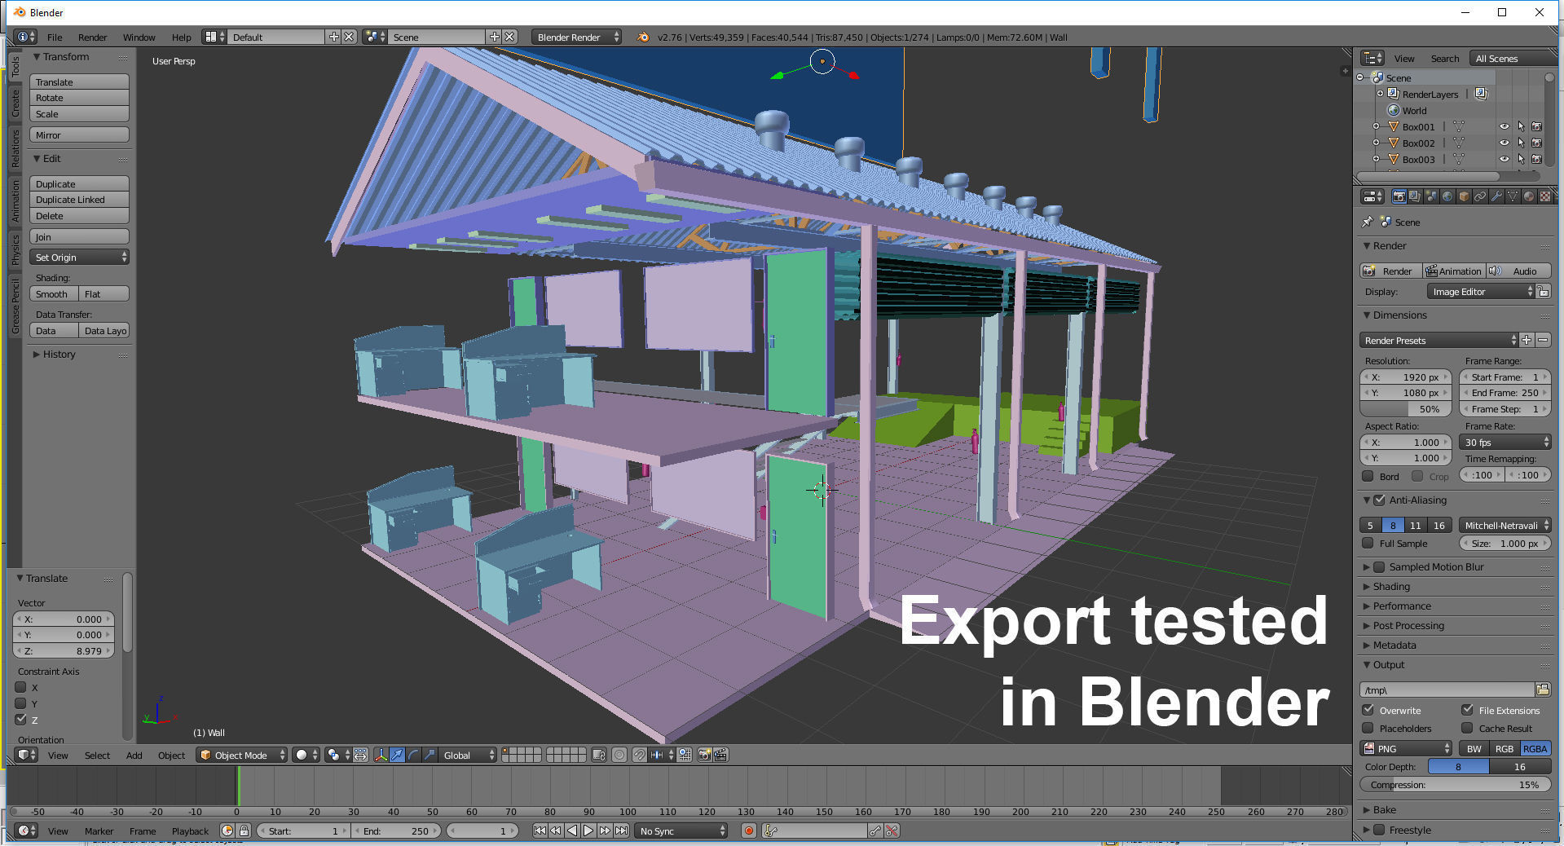Hide Box001 with its eye icon
Viewport: 1564px width, 846px height.
tap(1505, 126)
